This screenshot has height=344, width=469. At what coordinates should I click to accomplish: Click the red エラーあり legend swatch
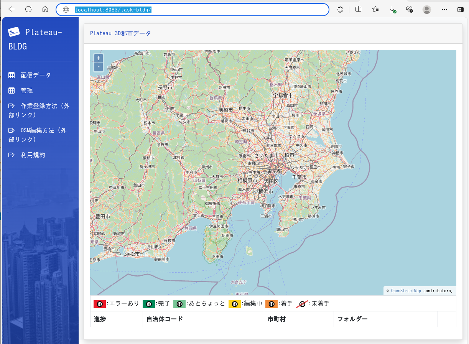[100, 304]
